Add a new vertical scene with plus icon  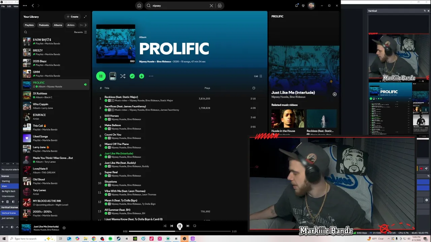point(3,227)
